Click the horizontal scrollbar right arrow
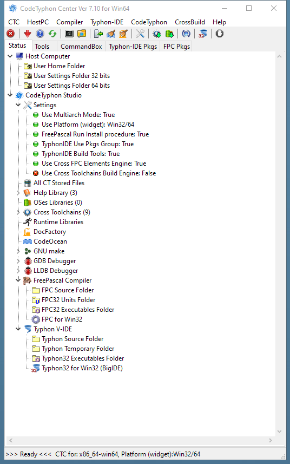This screenshot has height=464, width=290. click(270, 440)
